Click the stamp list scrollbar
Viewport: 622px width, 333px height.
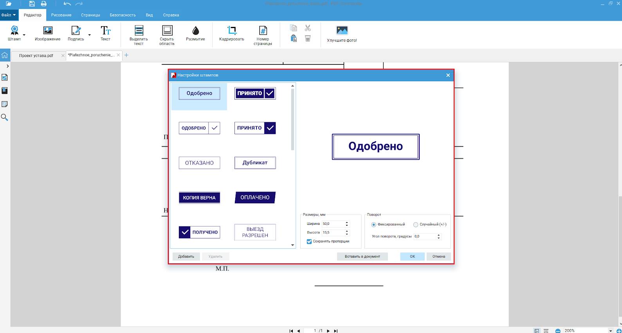(292, 119)
